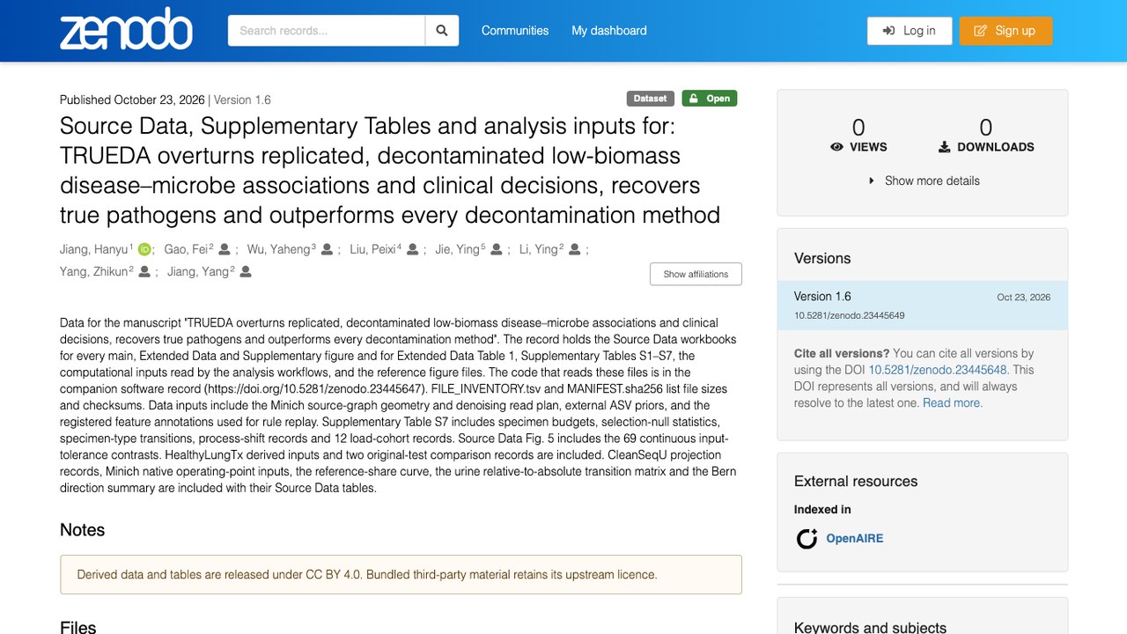Click the search magnifier button

pos(442,31)
